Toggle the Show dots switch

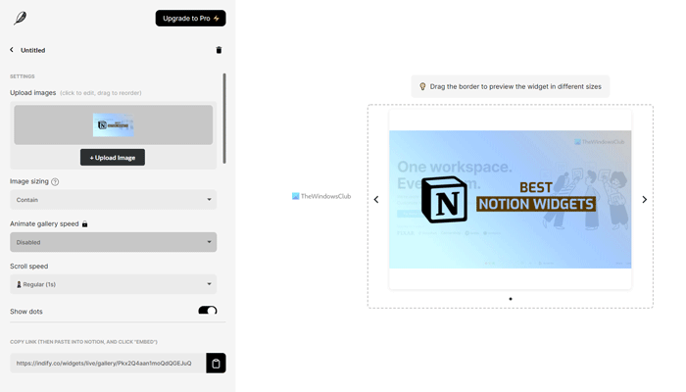pos(208,311)
